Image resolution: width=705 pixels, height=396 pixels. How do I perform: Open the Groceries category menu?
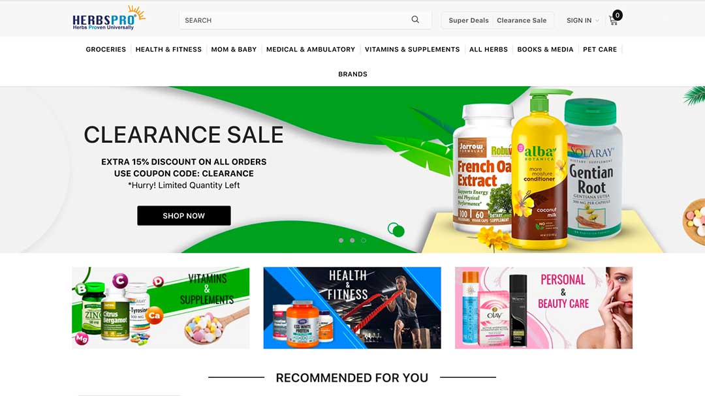[106, 50]
